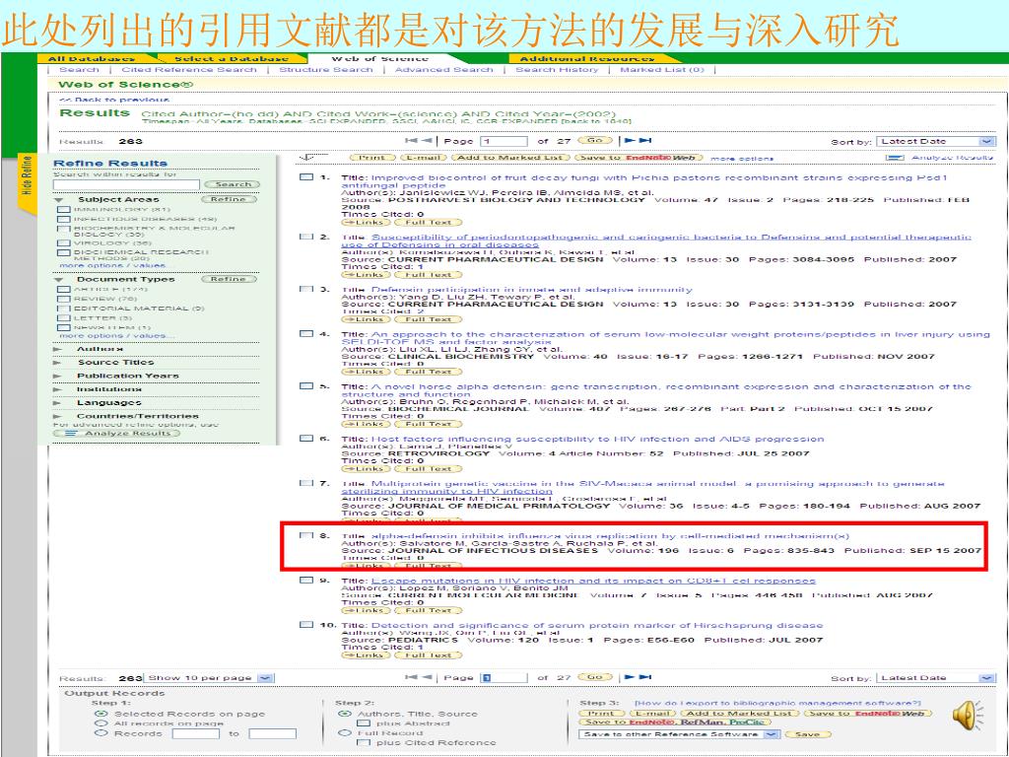Click Save button in Step 3

[x=808, y=734]
